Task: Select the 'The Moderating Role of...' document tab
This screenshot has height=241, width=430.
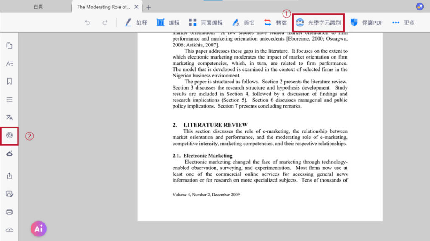Action: click(x=103, y=7)
